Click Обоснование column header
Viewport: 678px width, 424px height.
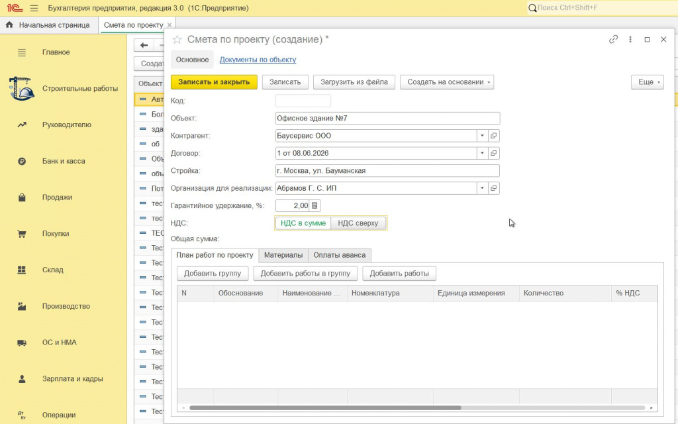point(246,293)
